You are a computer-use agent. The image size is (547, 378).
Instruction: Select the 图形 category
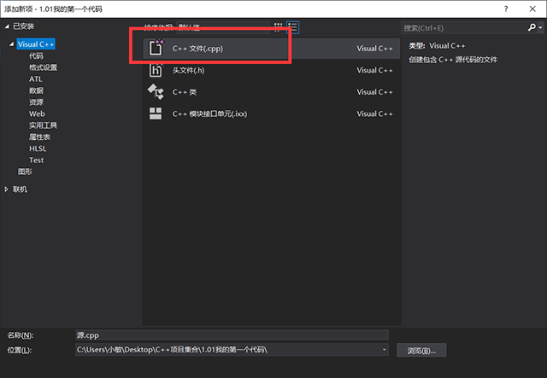[25, 172]
